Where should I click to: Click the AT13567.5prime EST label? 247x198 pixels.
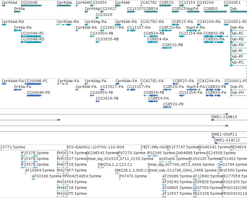coord(177,194)
